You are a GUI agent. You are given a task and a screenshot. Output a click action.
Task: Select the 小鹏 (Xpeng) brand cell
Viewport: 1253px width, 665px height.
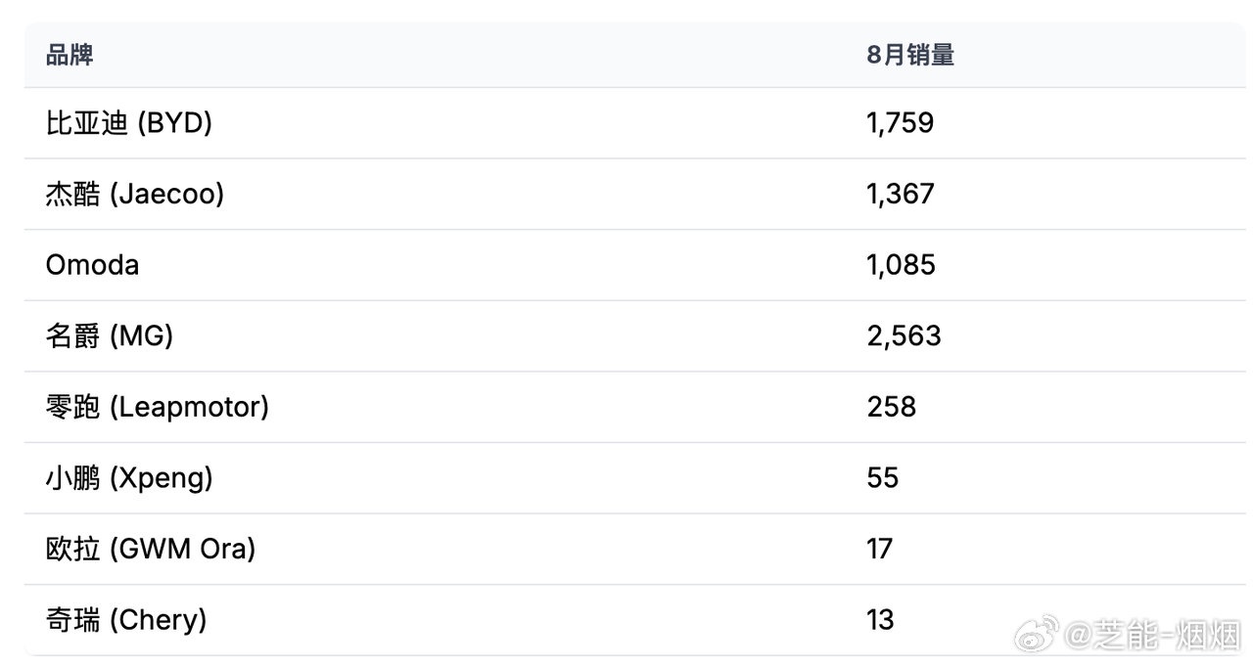128,478
